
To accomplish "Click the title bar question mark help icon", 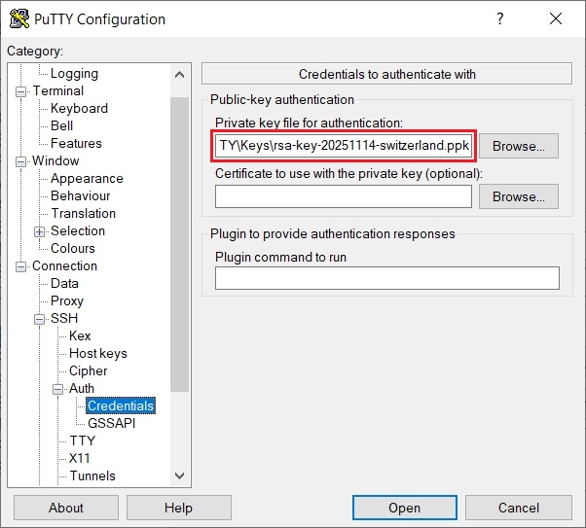I will point(500,19).
